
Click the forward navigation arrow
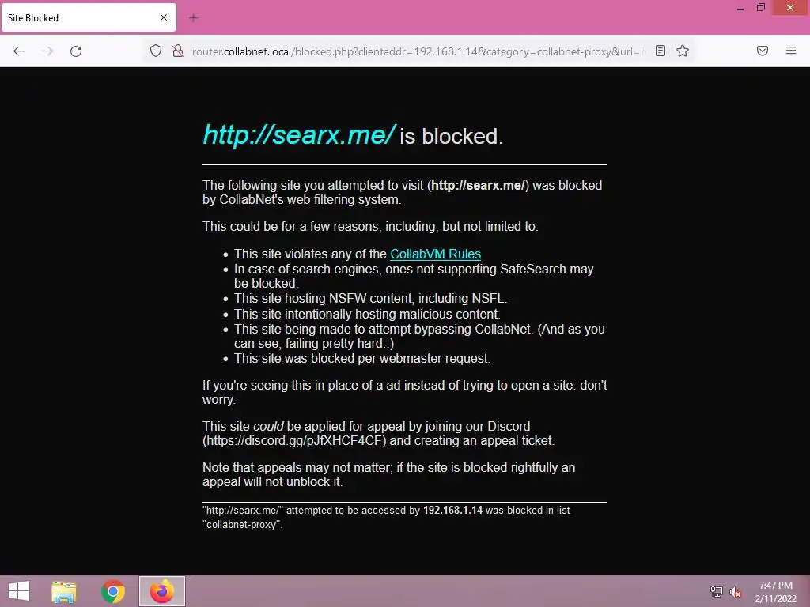pyautogui.click(x=47, y=51)
